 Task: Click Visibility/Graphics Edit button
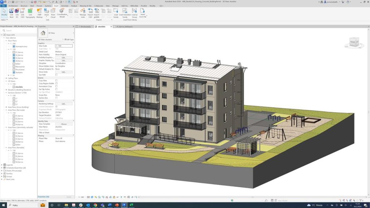click(x=64, y=57)
